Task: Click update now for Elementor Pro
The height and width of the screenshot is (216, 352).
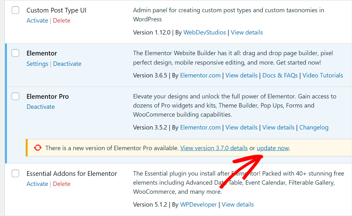Action: pyautogui.click(x=273, y=148)
